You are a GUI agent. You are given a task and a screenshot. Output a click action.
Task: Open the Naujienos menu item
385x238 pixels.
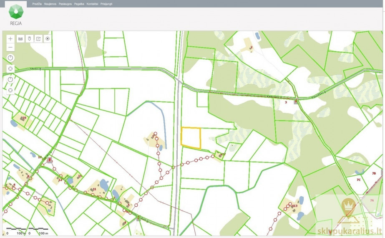(x=50, y=4)
